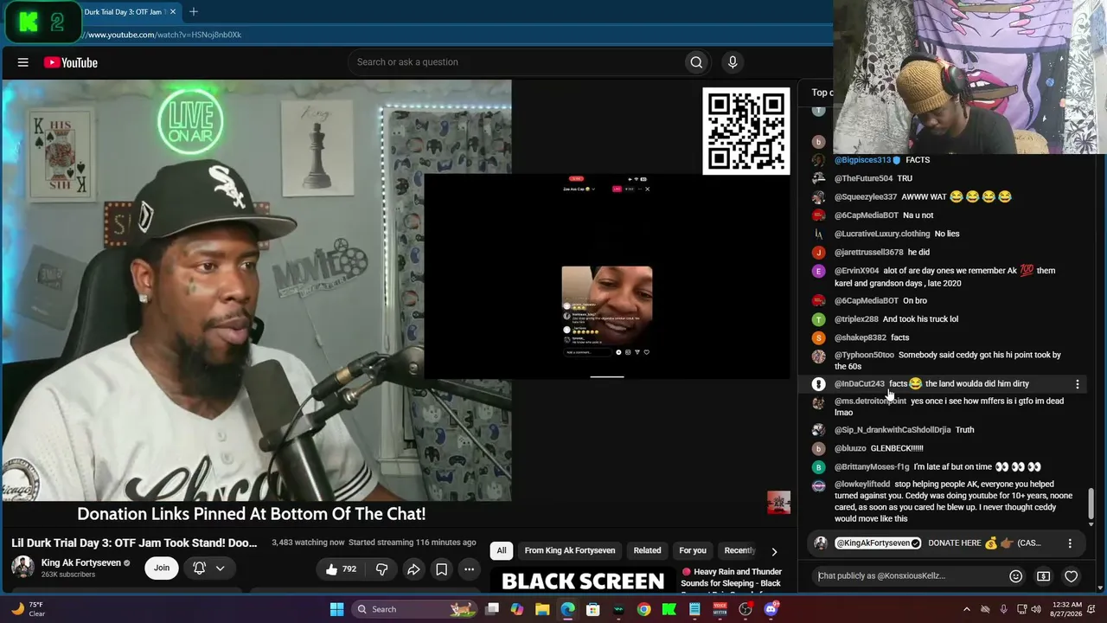1107x623 pixels.
Task: Send a heart reaction in chat
Action: tap(1072, 576)
